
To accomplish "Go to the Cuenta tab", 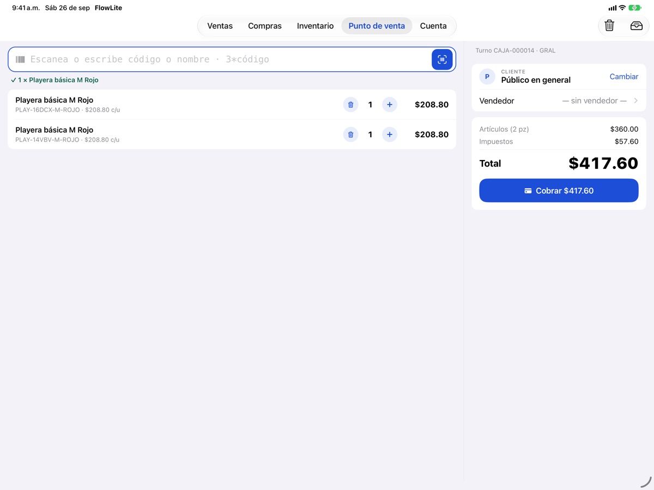I will [433, 26].
